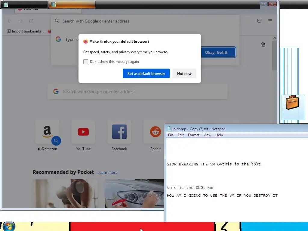Check Don't show this message again
Image resolution: width=308 pixels, height=231 pixels.
86,62
